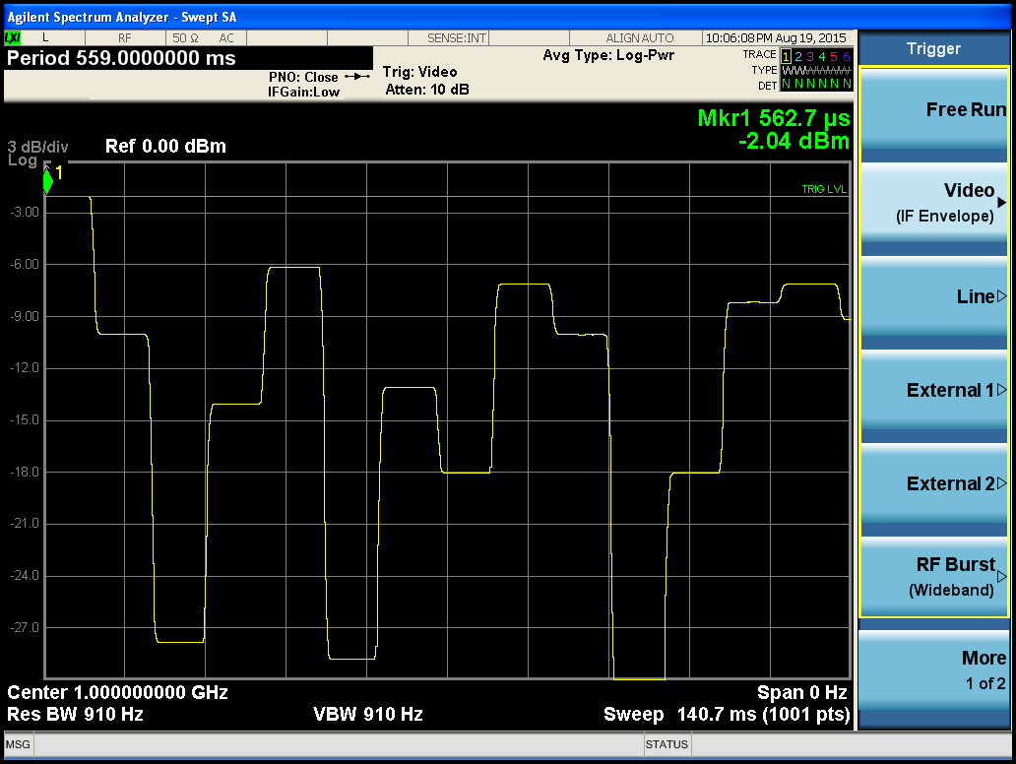This screenshot has width=1016, height=764.
Task: Click the PNO Close span icon
Action: pyautogui.click(x=357, y=77)
